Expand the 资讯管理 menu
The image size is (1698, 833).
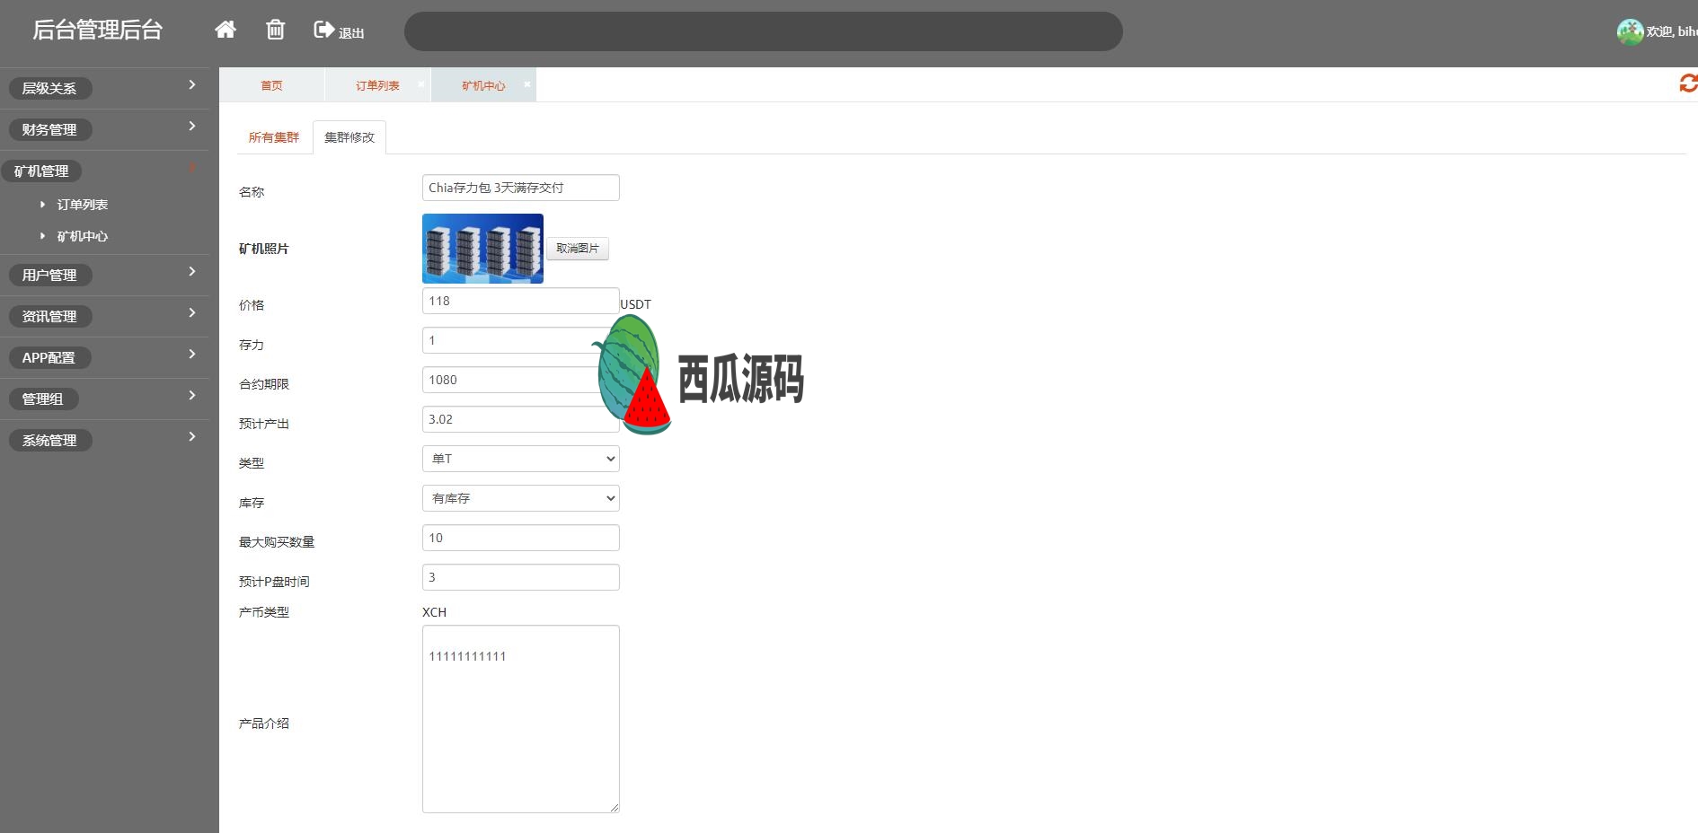point(104,316)
